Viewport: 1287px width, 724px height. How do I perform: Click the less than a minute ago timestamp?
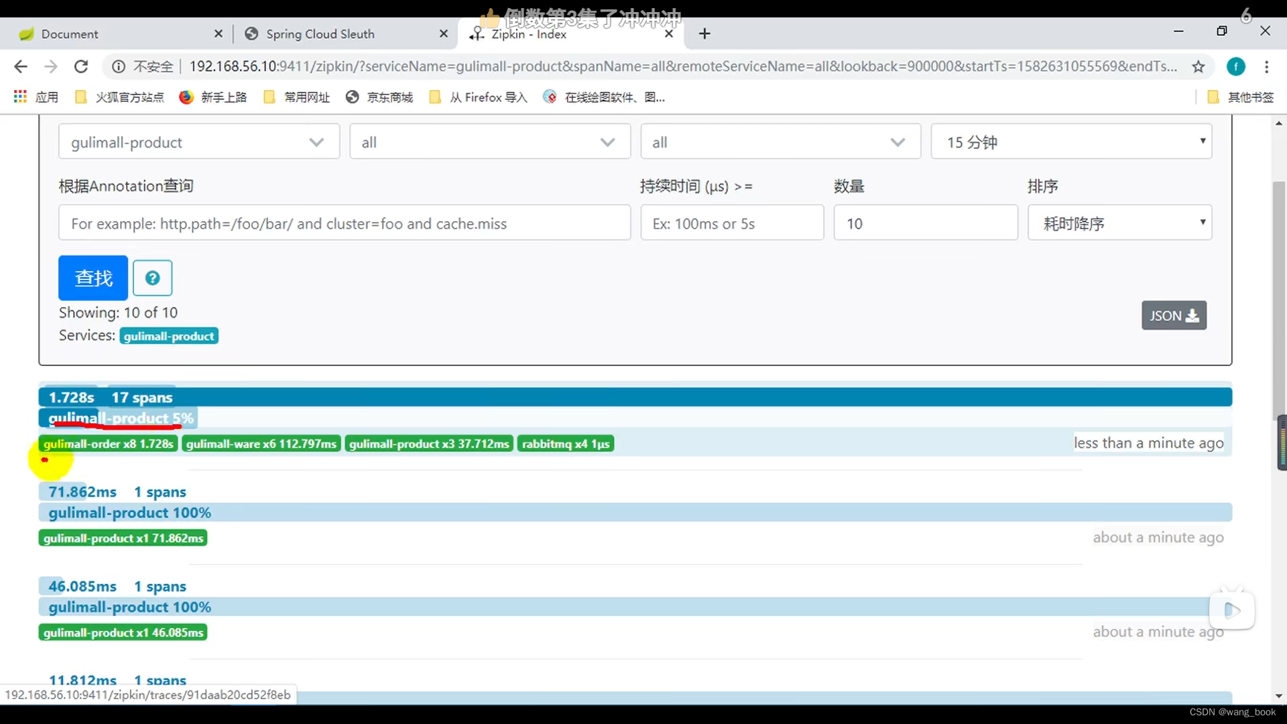[1148, 443]
